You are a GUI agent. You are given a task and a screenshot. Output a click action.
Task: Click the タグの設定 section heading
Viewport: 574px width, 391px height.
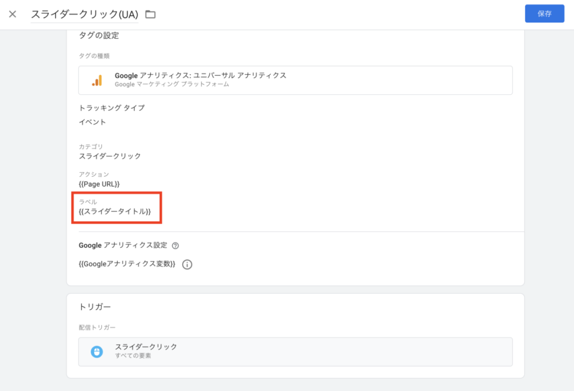point(99,36)
